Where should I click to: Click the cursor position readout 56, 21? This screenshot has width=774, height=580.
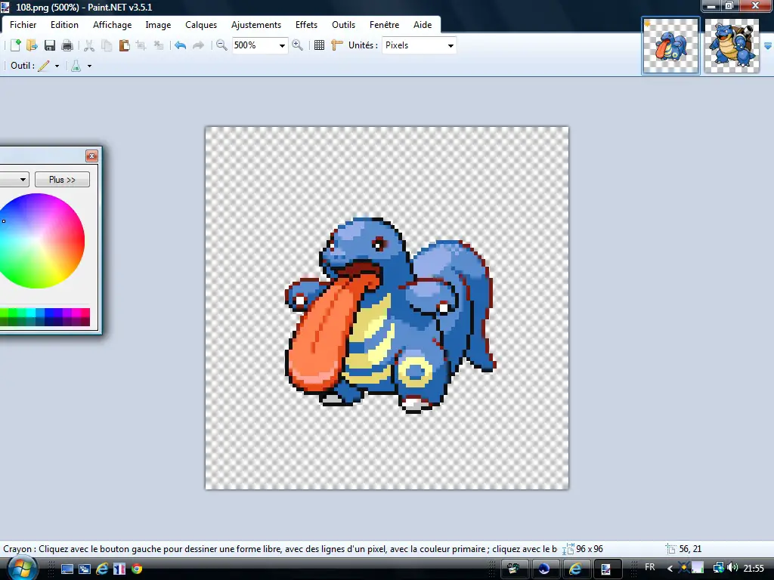[x=690, y=549]
